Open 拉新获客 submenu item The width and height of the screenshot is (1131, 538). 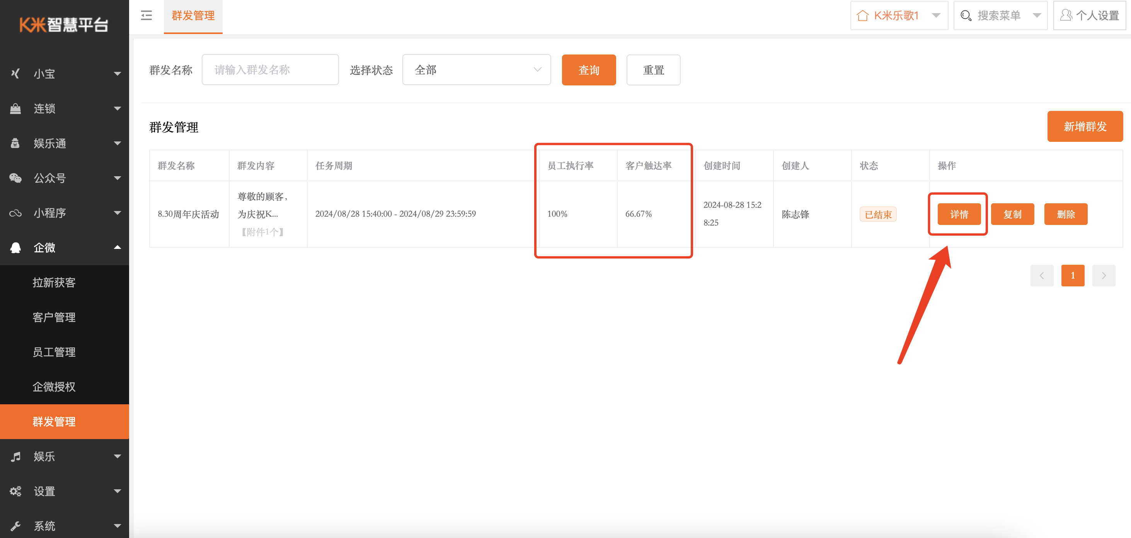pyautogui.click(x=65, y=283)
